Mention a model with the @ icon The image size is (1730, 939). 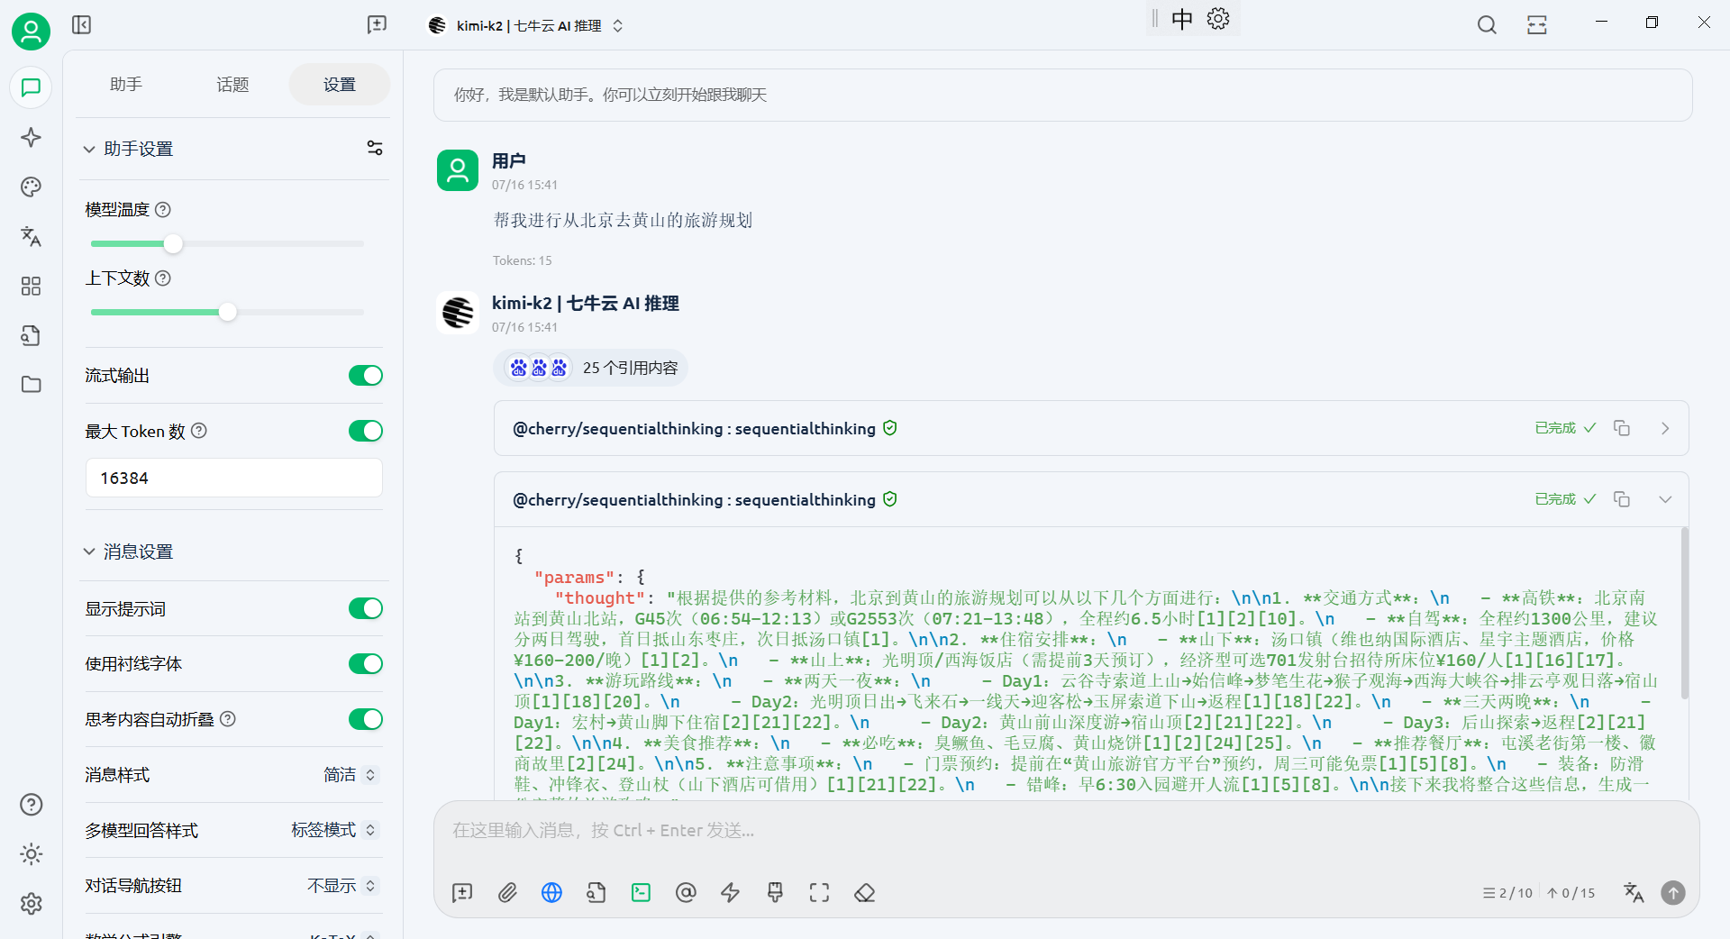pyautogui.click(x=686, y=893)
